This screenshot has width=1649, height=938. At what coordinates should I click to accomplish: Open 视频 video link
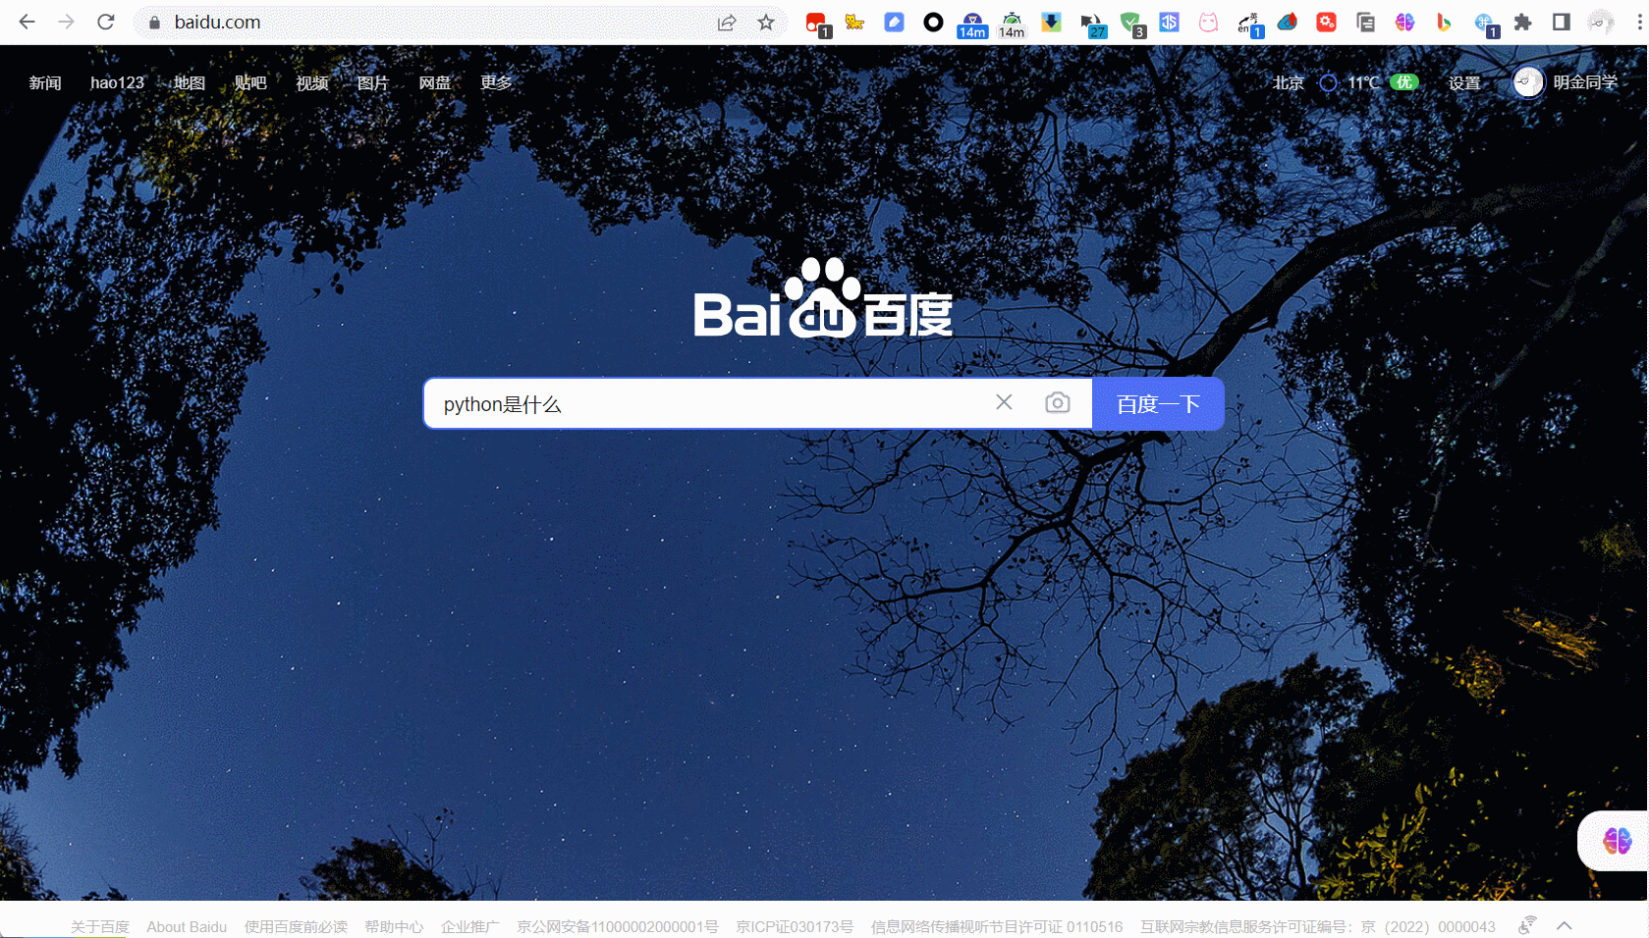tap(312, 82)
